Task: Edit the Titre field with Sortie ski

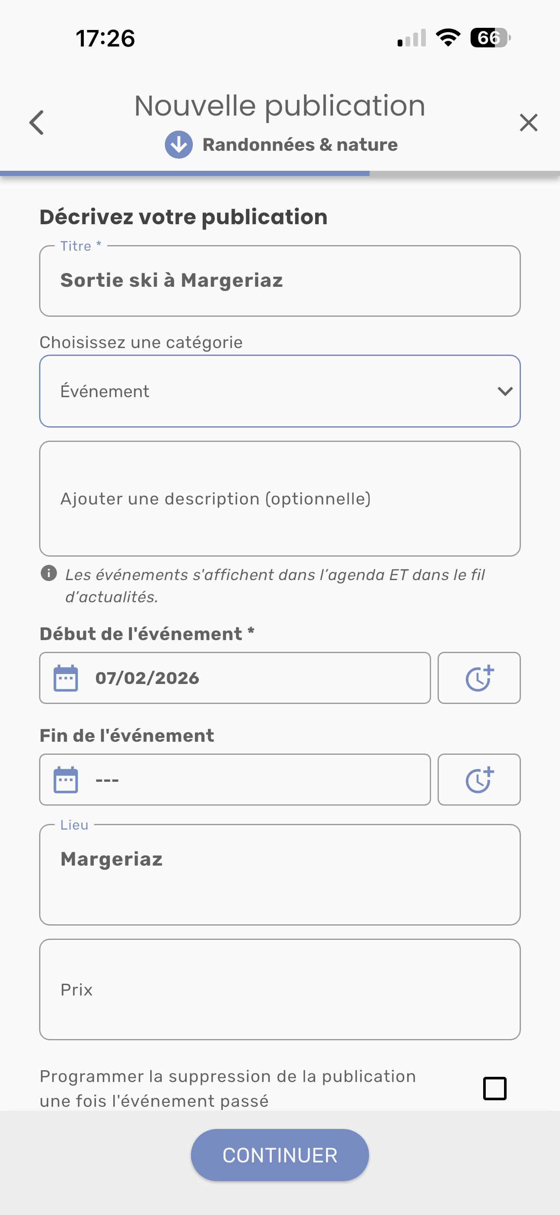Action: (280, 281)
